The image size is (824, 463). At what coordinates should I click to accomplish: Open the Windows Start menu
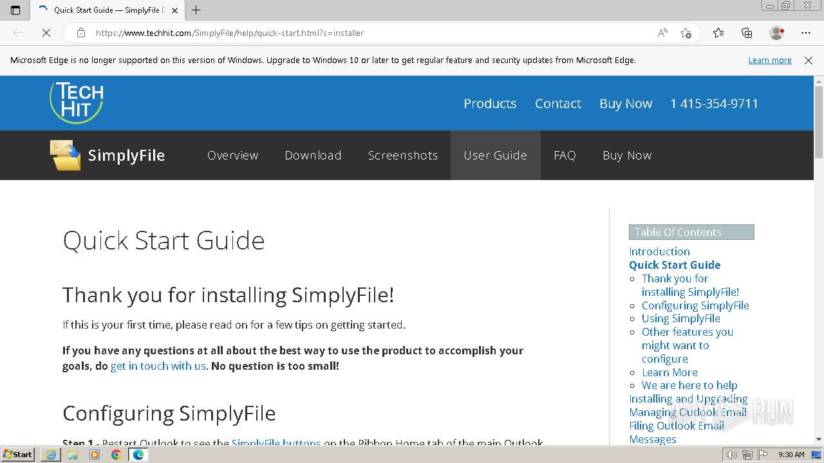click(18, 455)
